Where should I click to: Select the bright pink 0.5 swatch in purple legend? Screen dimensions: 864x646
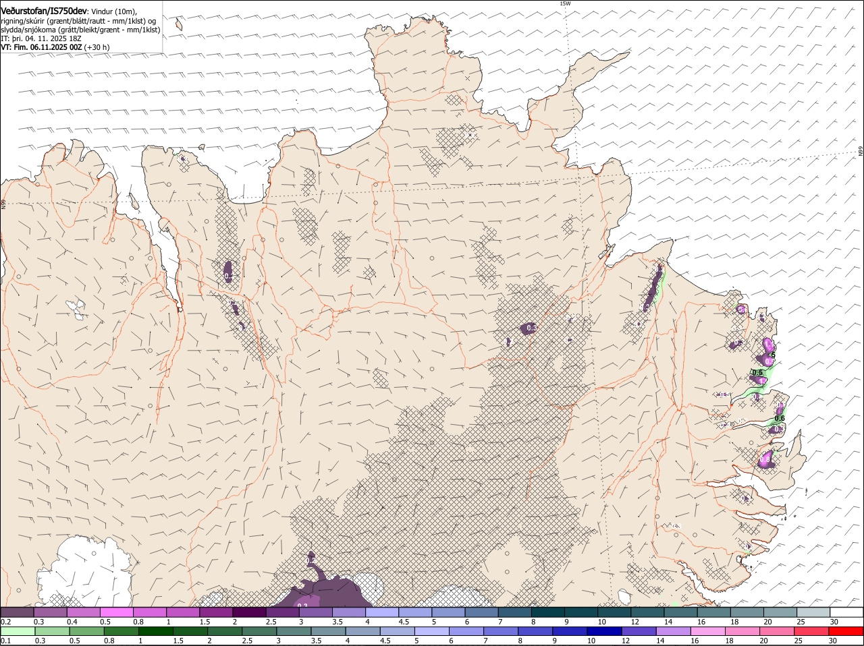116,612
